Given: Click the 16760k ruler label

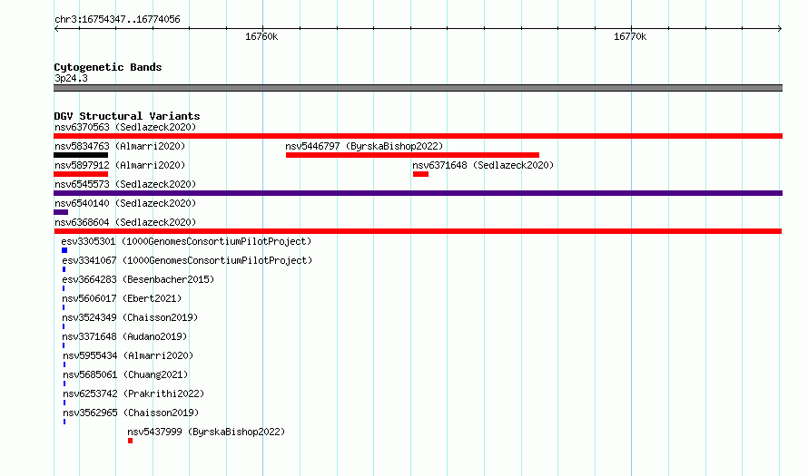Looking at the screenshot, I should [261, 36].
